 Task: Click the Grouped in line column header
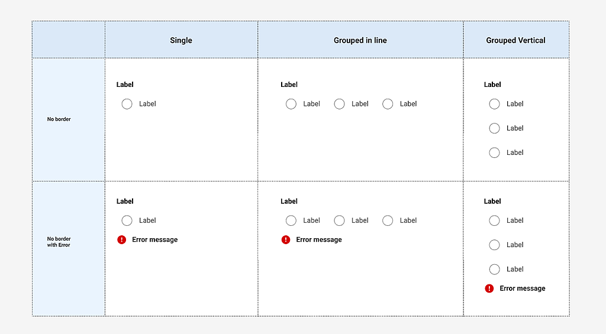tap(360, 40)
